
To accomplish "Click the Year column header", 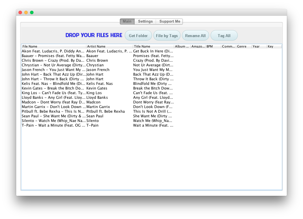I will tap(259, 46).
